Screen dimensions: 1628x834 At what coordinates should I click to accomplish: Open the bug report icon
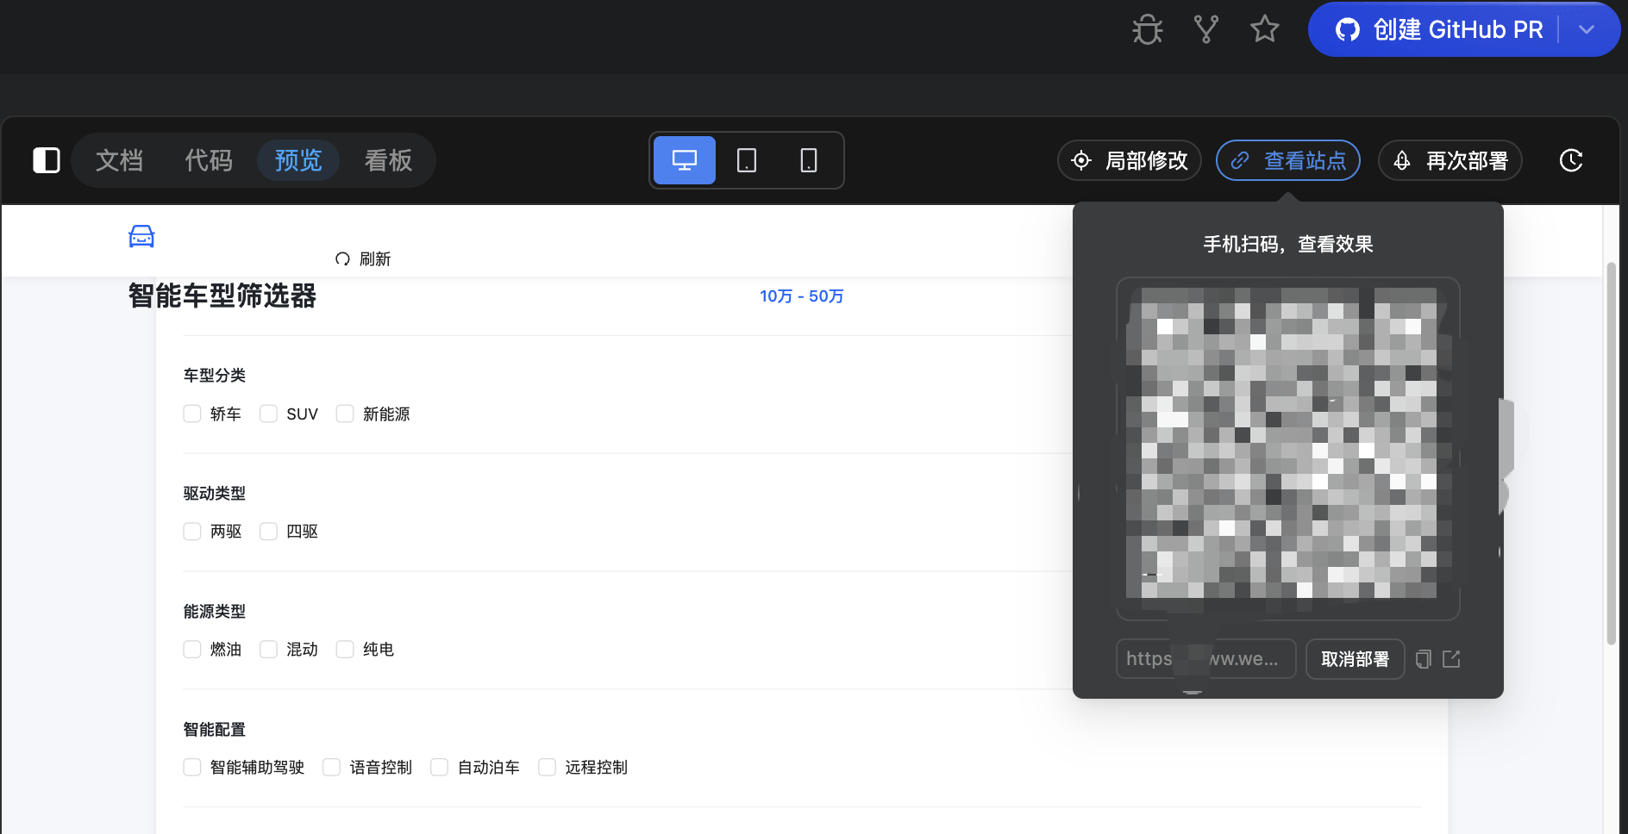point(1147,29)
